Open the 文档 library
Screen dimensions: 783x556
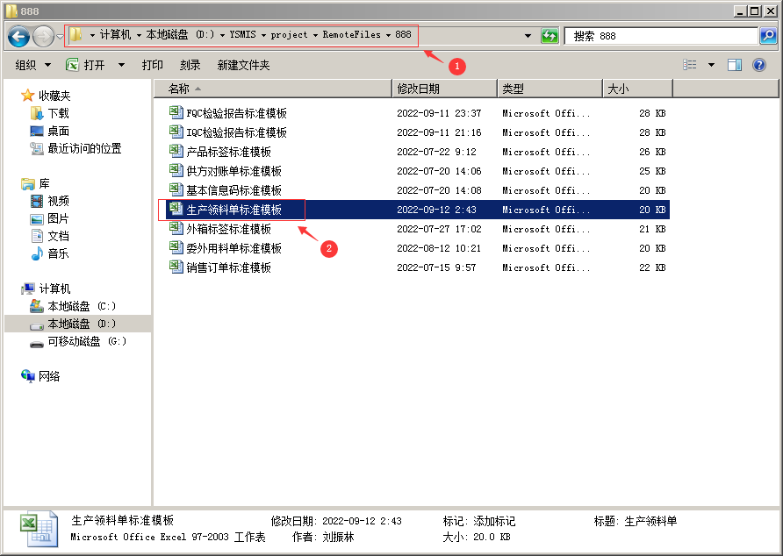pos(58,236)
